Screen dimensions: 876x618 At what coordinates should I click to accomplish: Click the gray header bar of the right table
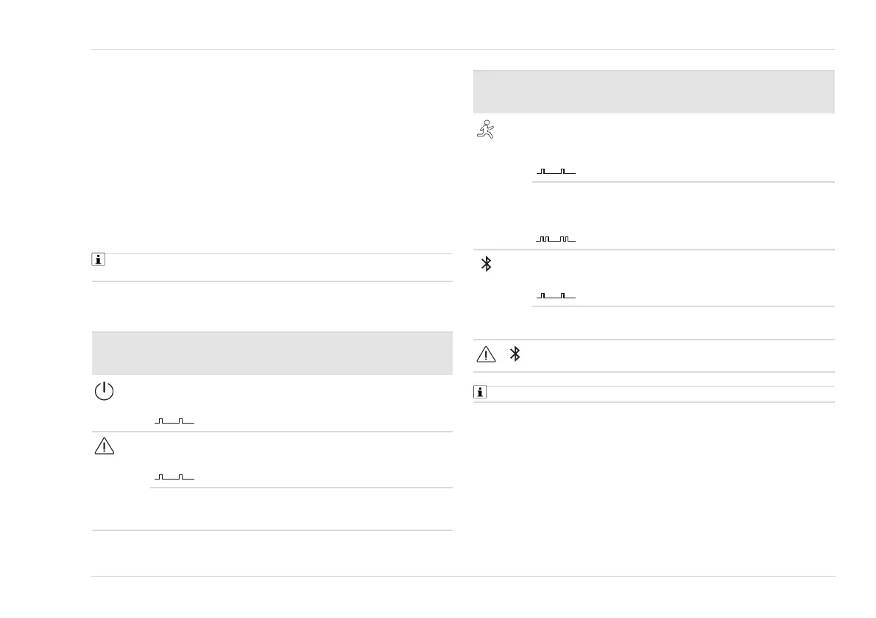point(653,91)
